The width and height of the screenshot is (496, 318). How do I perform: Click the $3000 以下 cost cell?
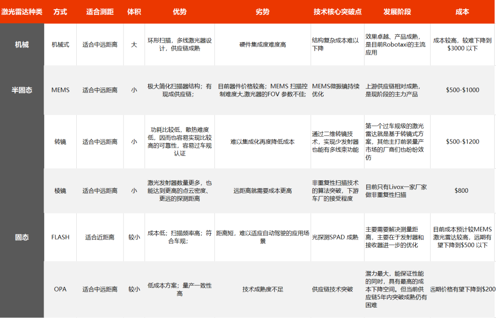pos(462,45)
